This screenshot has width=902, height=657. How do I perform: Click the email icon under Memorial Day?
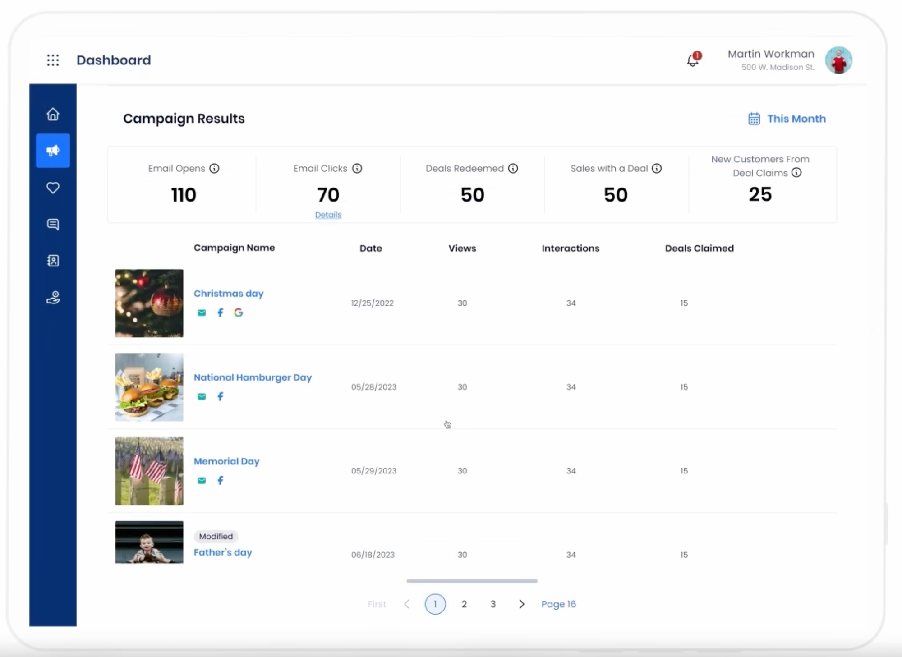click(202, 480)
